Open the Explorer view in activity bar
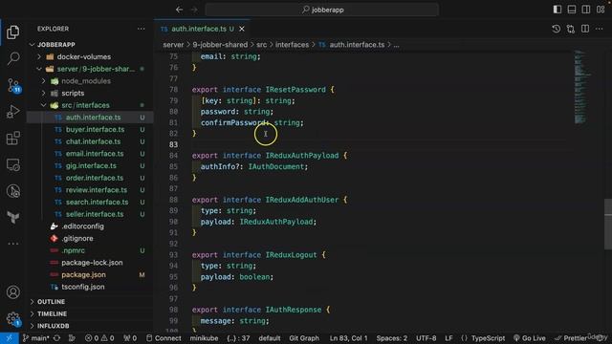Image resolution: width=612 pixels, height=344 pixels. tap(12, 32)
